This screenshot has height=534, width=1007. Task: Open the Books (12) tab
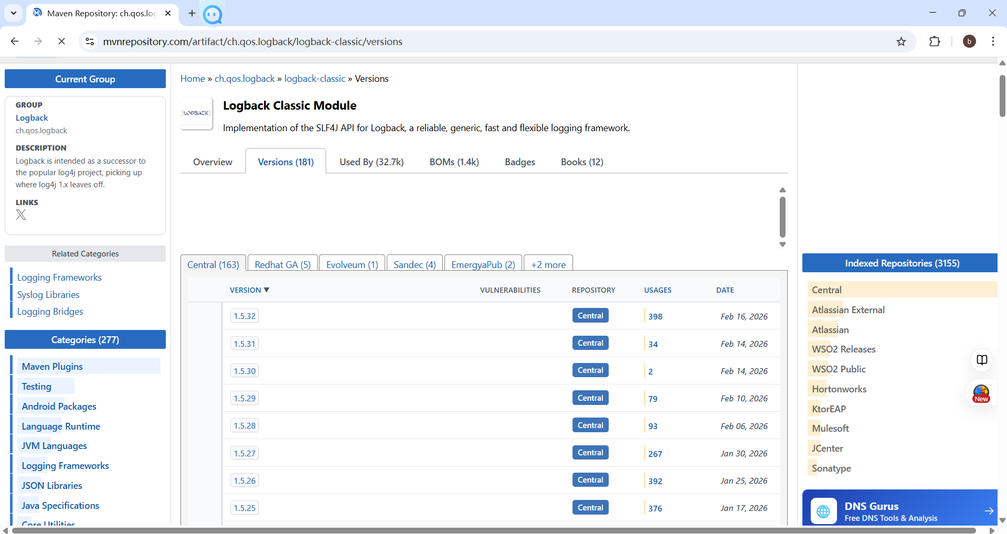(582, 162)
